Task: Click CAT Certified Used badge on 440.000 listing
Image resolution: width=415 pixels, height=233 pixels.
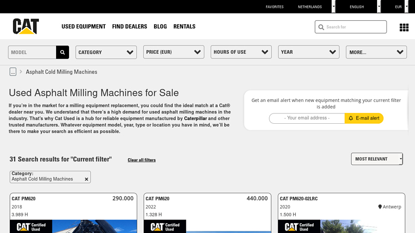Action: point(165,226)
